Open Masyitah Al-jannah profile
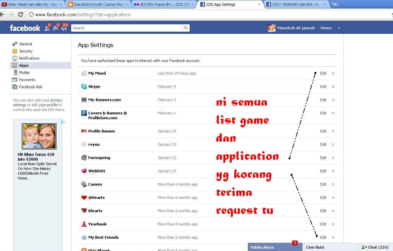This screenshot has height=251, width=393. click(x=296, y=28)
